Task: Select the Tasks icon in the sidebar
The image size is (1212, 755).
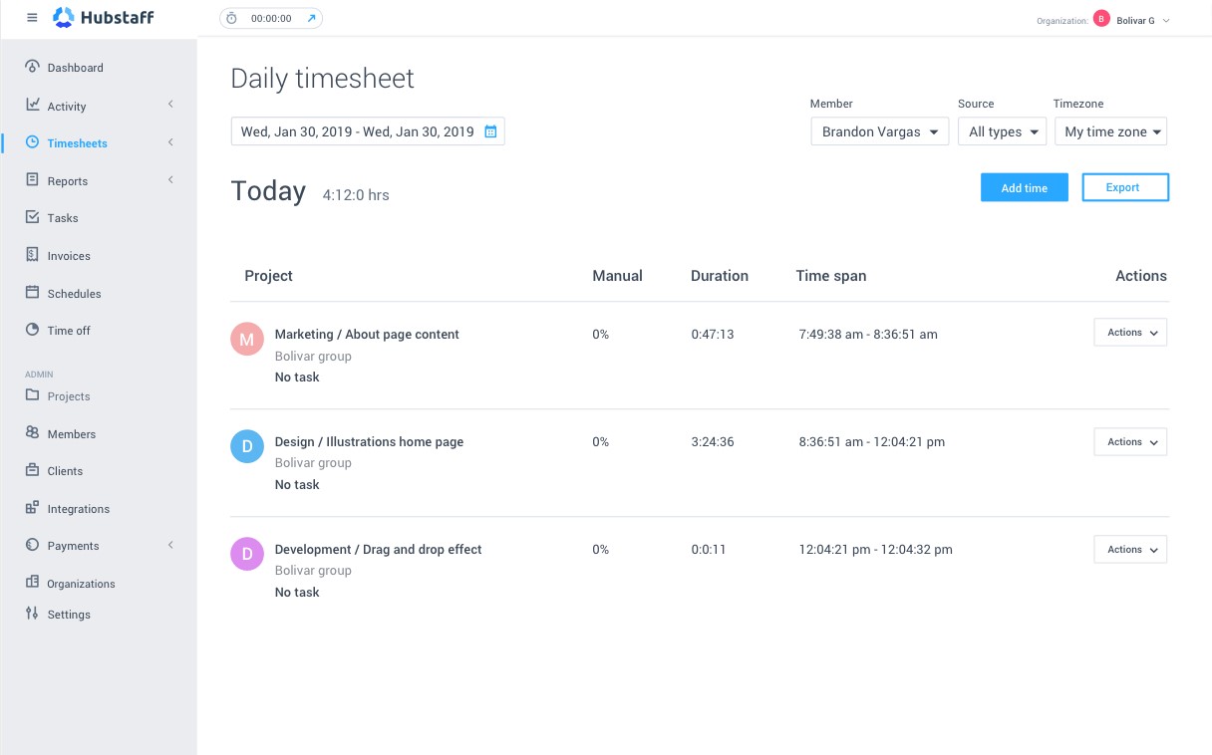Action: [32, 218]
